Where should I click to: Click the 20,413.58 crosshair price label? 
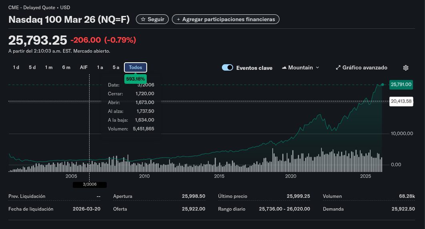click(x=401, y=101)
